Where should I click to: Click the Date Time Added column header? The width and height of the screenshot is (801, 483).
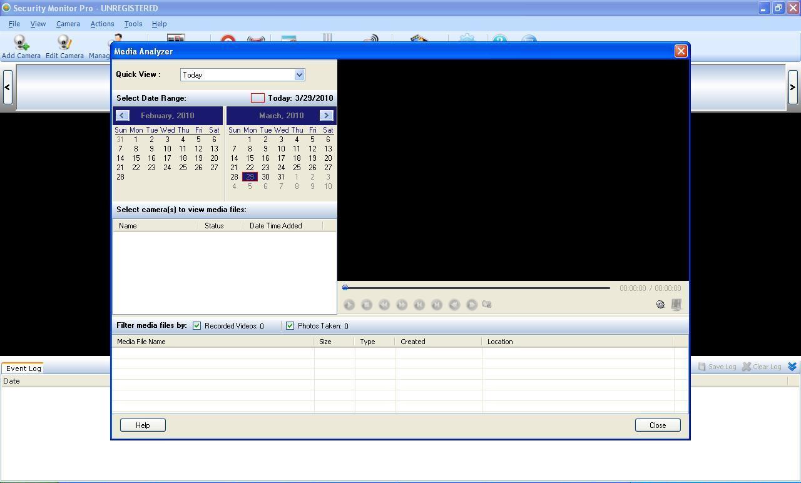pyautogui.click(x=282, y=226)
